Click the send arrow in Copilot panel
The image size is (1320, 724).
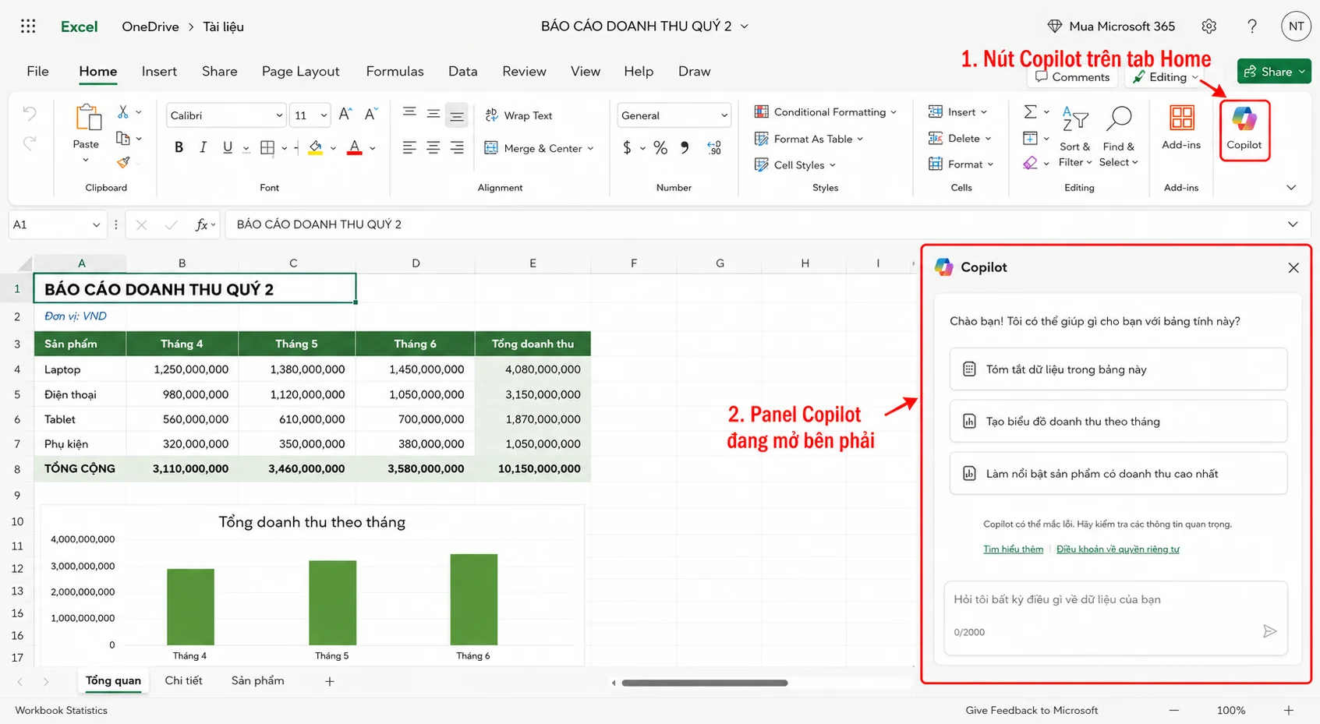click(x=1269, y=631)
